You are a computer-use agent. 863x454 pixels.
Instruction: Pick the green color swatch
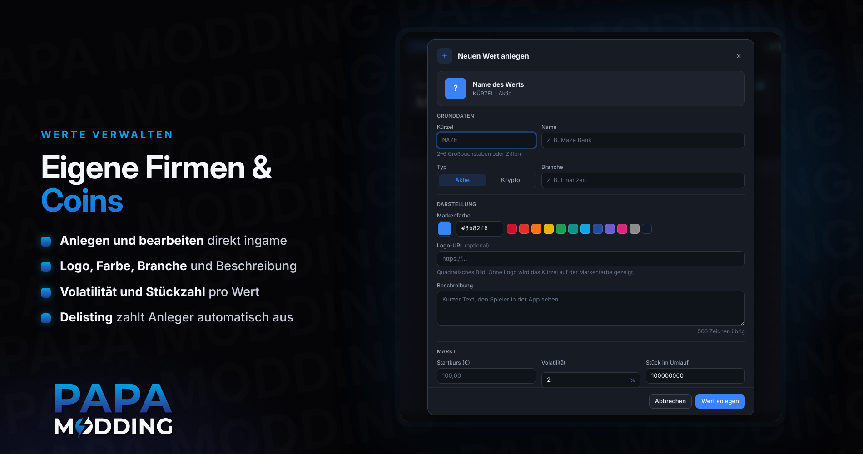pos(561,229)
